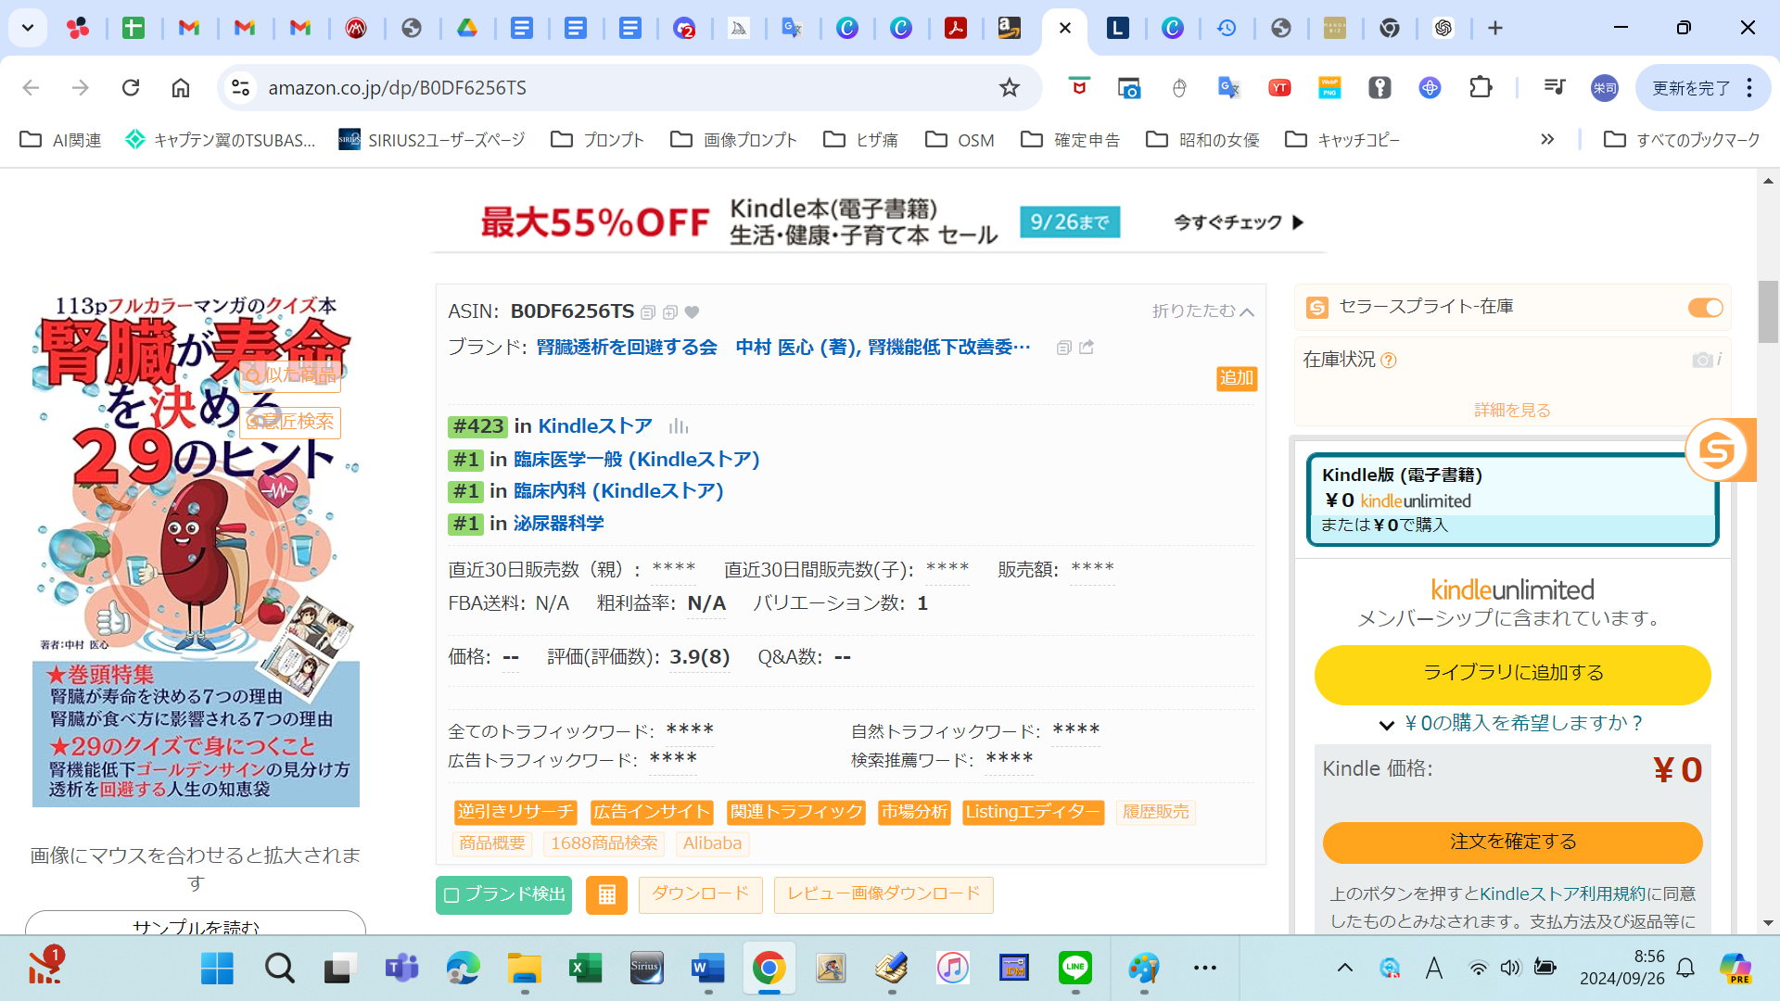Image resolution: width=1780 pixels, height=1001 pixels.
Task: Click the orange 追加 button
Action: [1237, 378]
